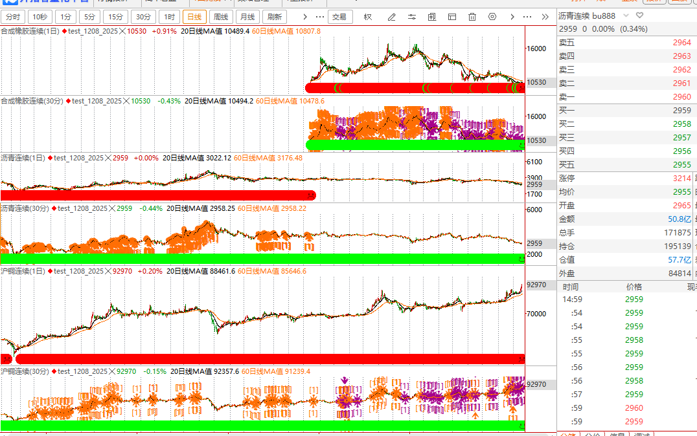Click the calculator icon in toolbar
Viewport: 697px width, 436px height.
(x=431, y=17)
